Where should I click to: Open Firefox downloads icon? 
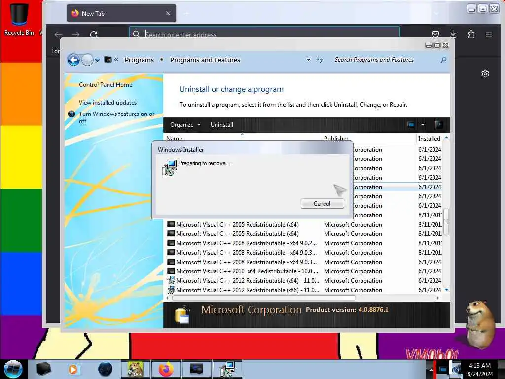click(x=453, y=34)
